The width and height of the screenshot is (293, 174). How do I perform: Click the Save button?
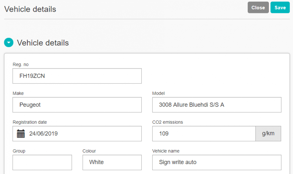tap(280, 7)
